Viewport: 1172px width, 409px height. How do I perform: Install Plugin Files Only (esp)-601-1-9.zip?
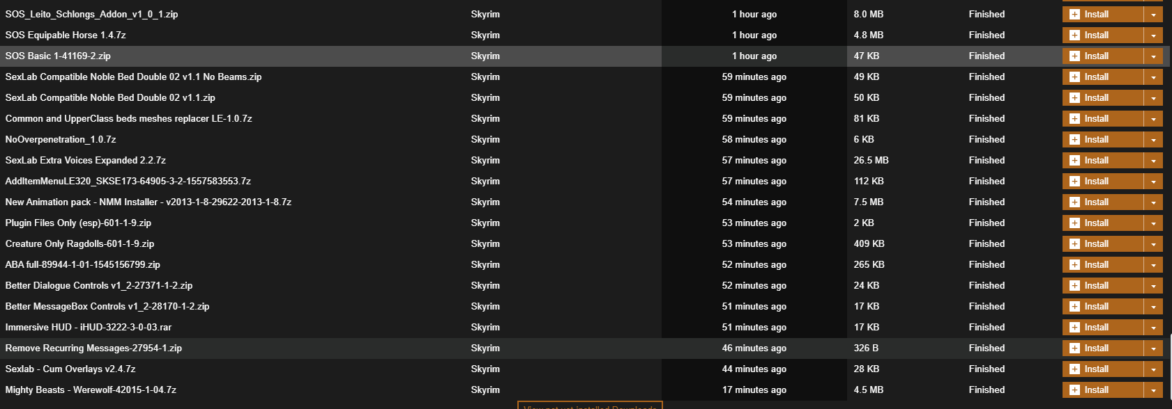click(1103, 223)
